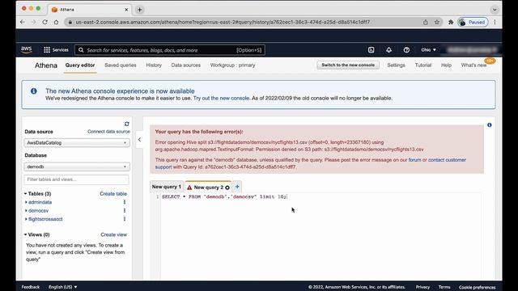Click the Filter tables and views field
The image size is (518, 291).
click(x=76, y=179)
